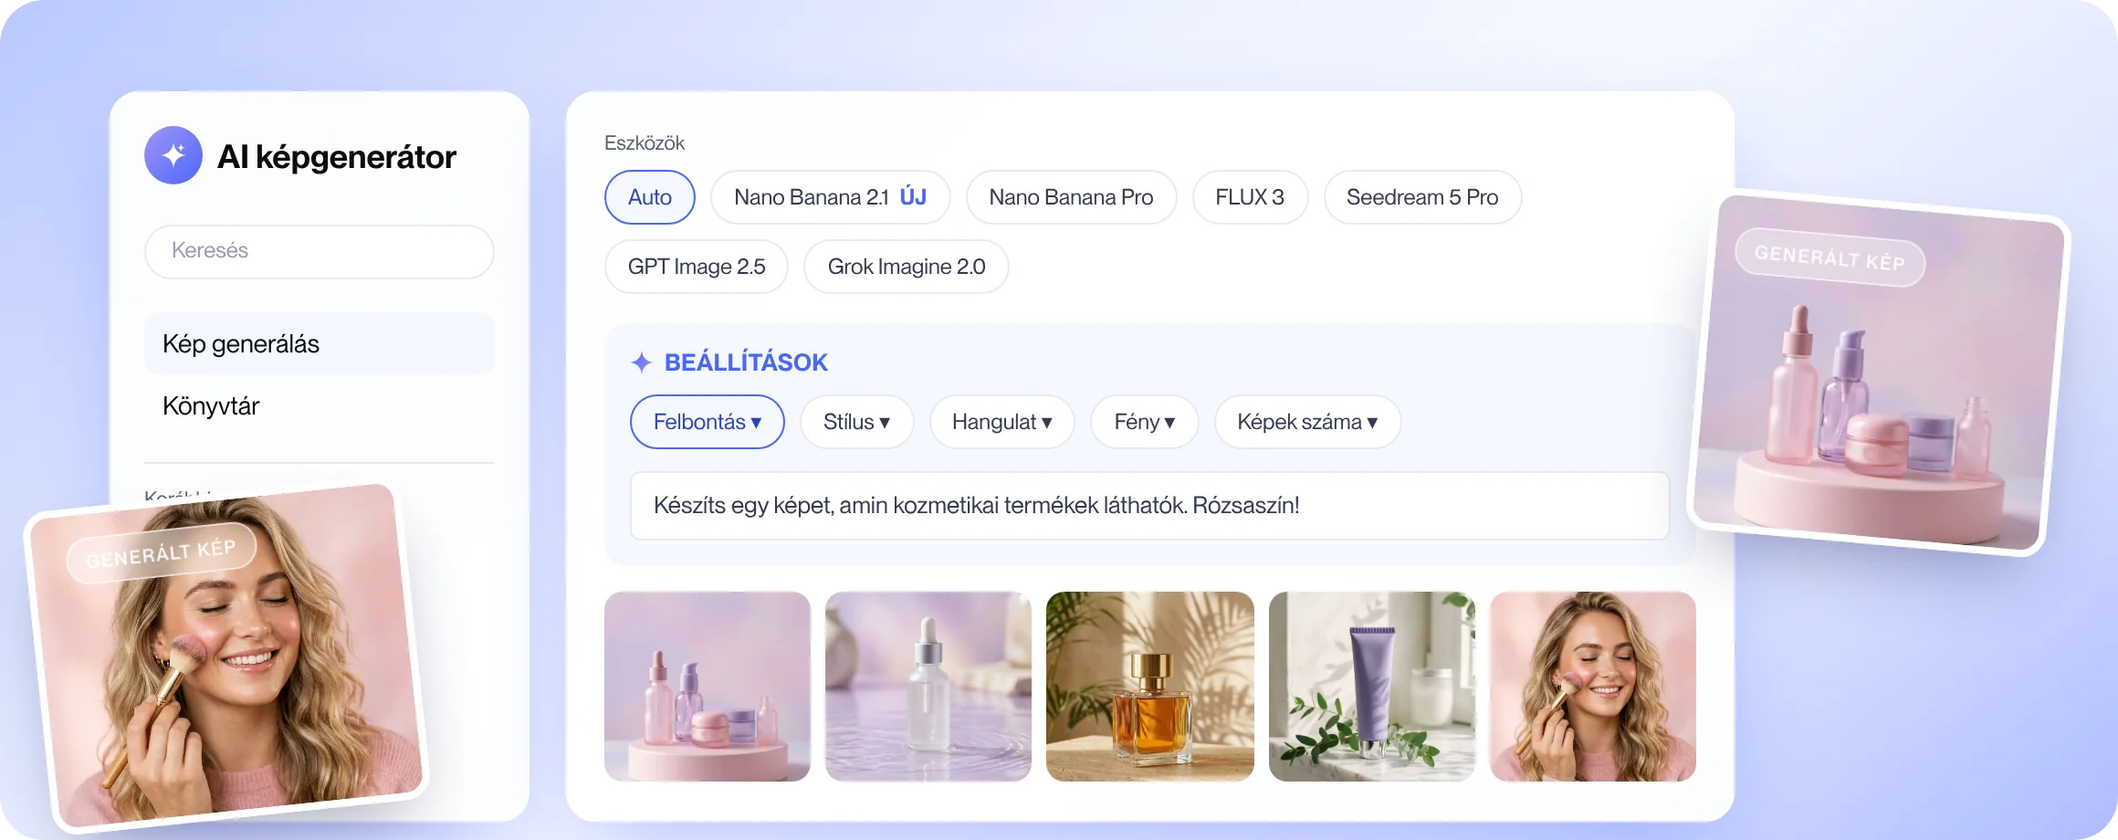Image resolution: width=2118 pixels, height=840 pixels.
Task: Open the smiling woman with brush thumbnail
Action: point(1593,687)
